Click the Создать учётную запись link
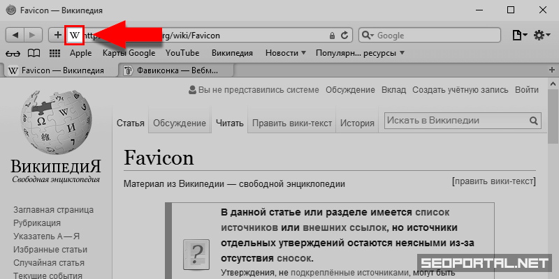This screenshot has height=279, width=559. [x=460, y=90]
